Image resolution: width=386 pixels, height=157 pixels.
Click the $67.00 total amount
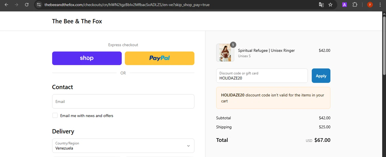tap(322, 140)
